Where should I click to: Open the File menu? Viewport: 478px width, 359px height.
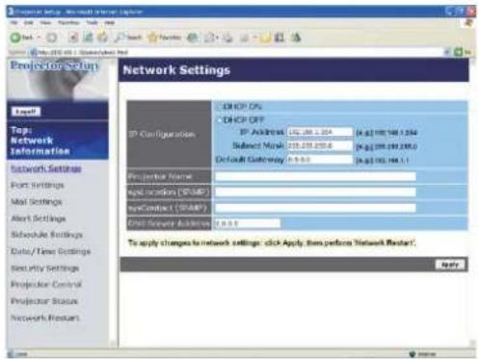pos(13,23)
